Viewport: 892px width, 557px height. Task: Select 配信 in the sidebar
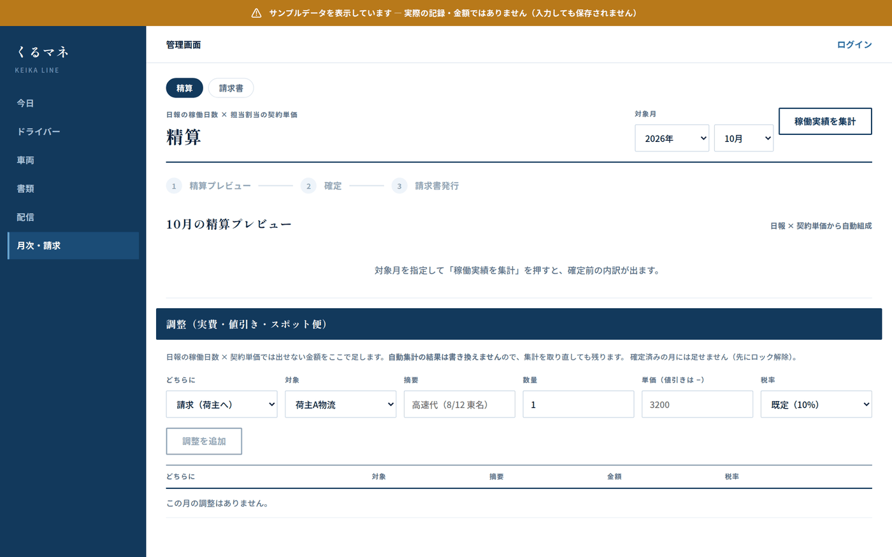(73, 217)
